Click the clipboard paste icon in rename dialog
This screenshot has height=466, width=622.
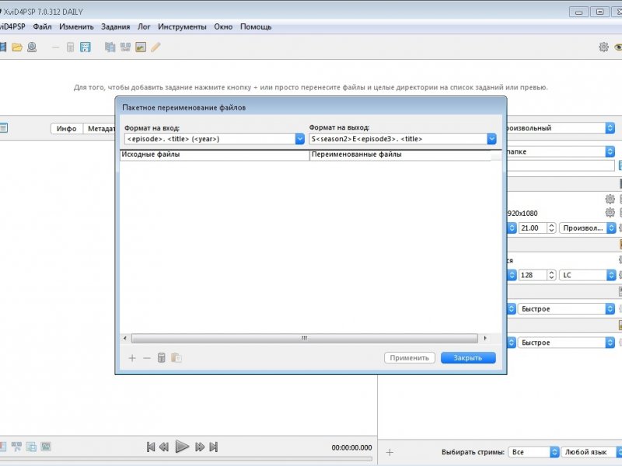pyautogui.click(x=176, y=358)
